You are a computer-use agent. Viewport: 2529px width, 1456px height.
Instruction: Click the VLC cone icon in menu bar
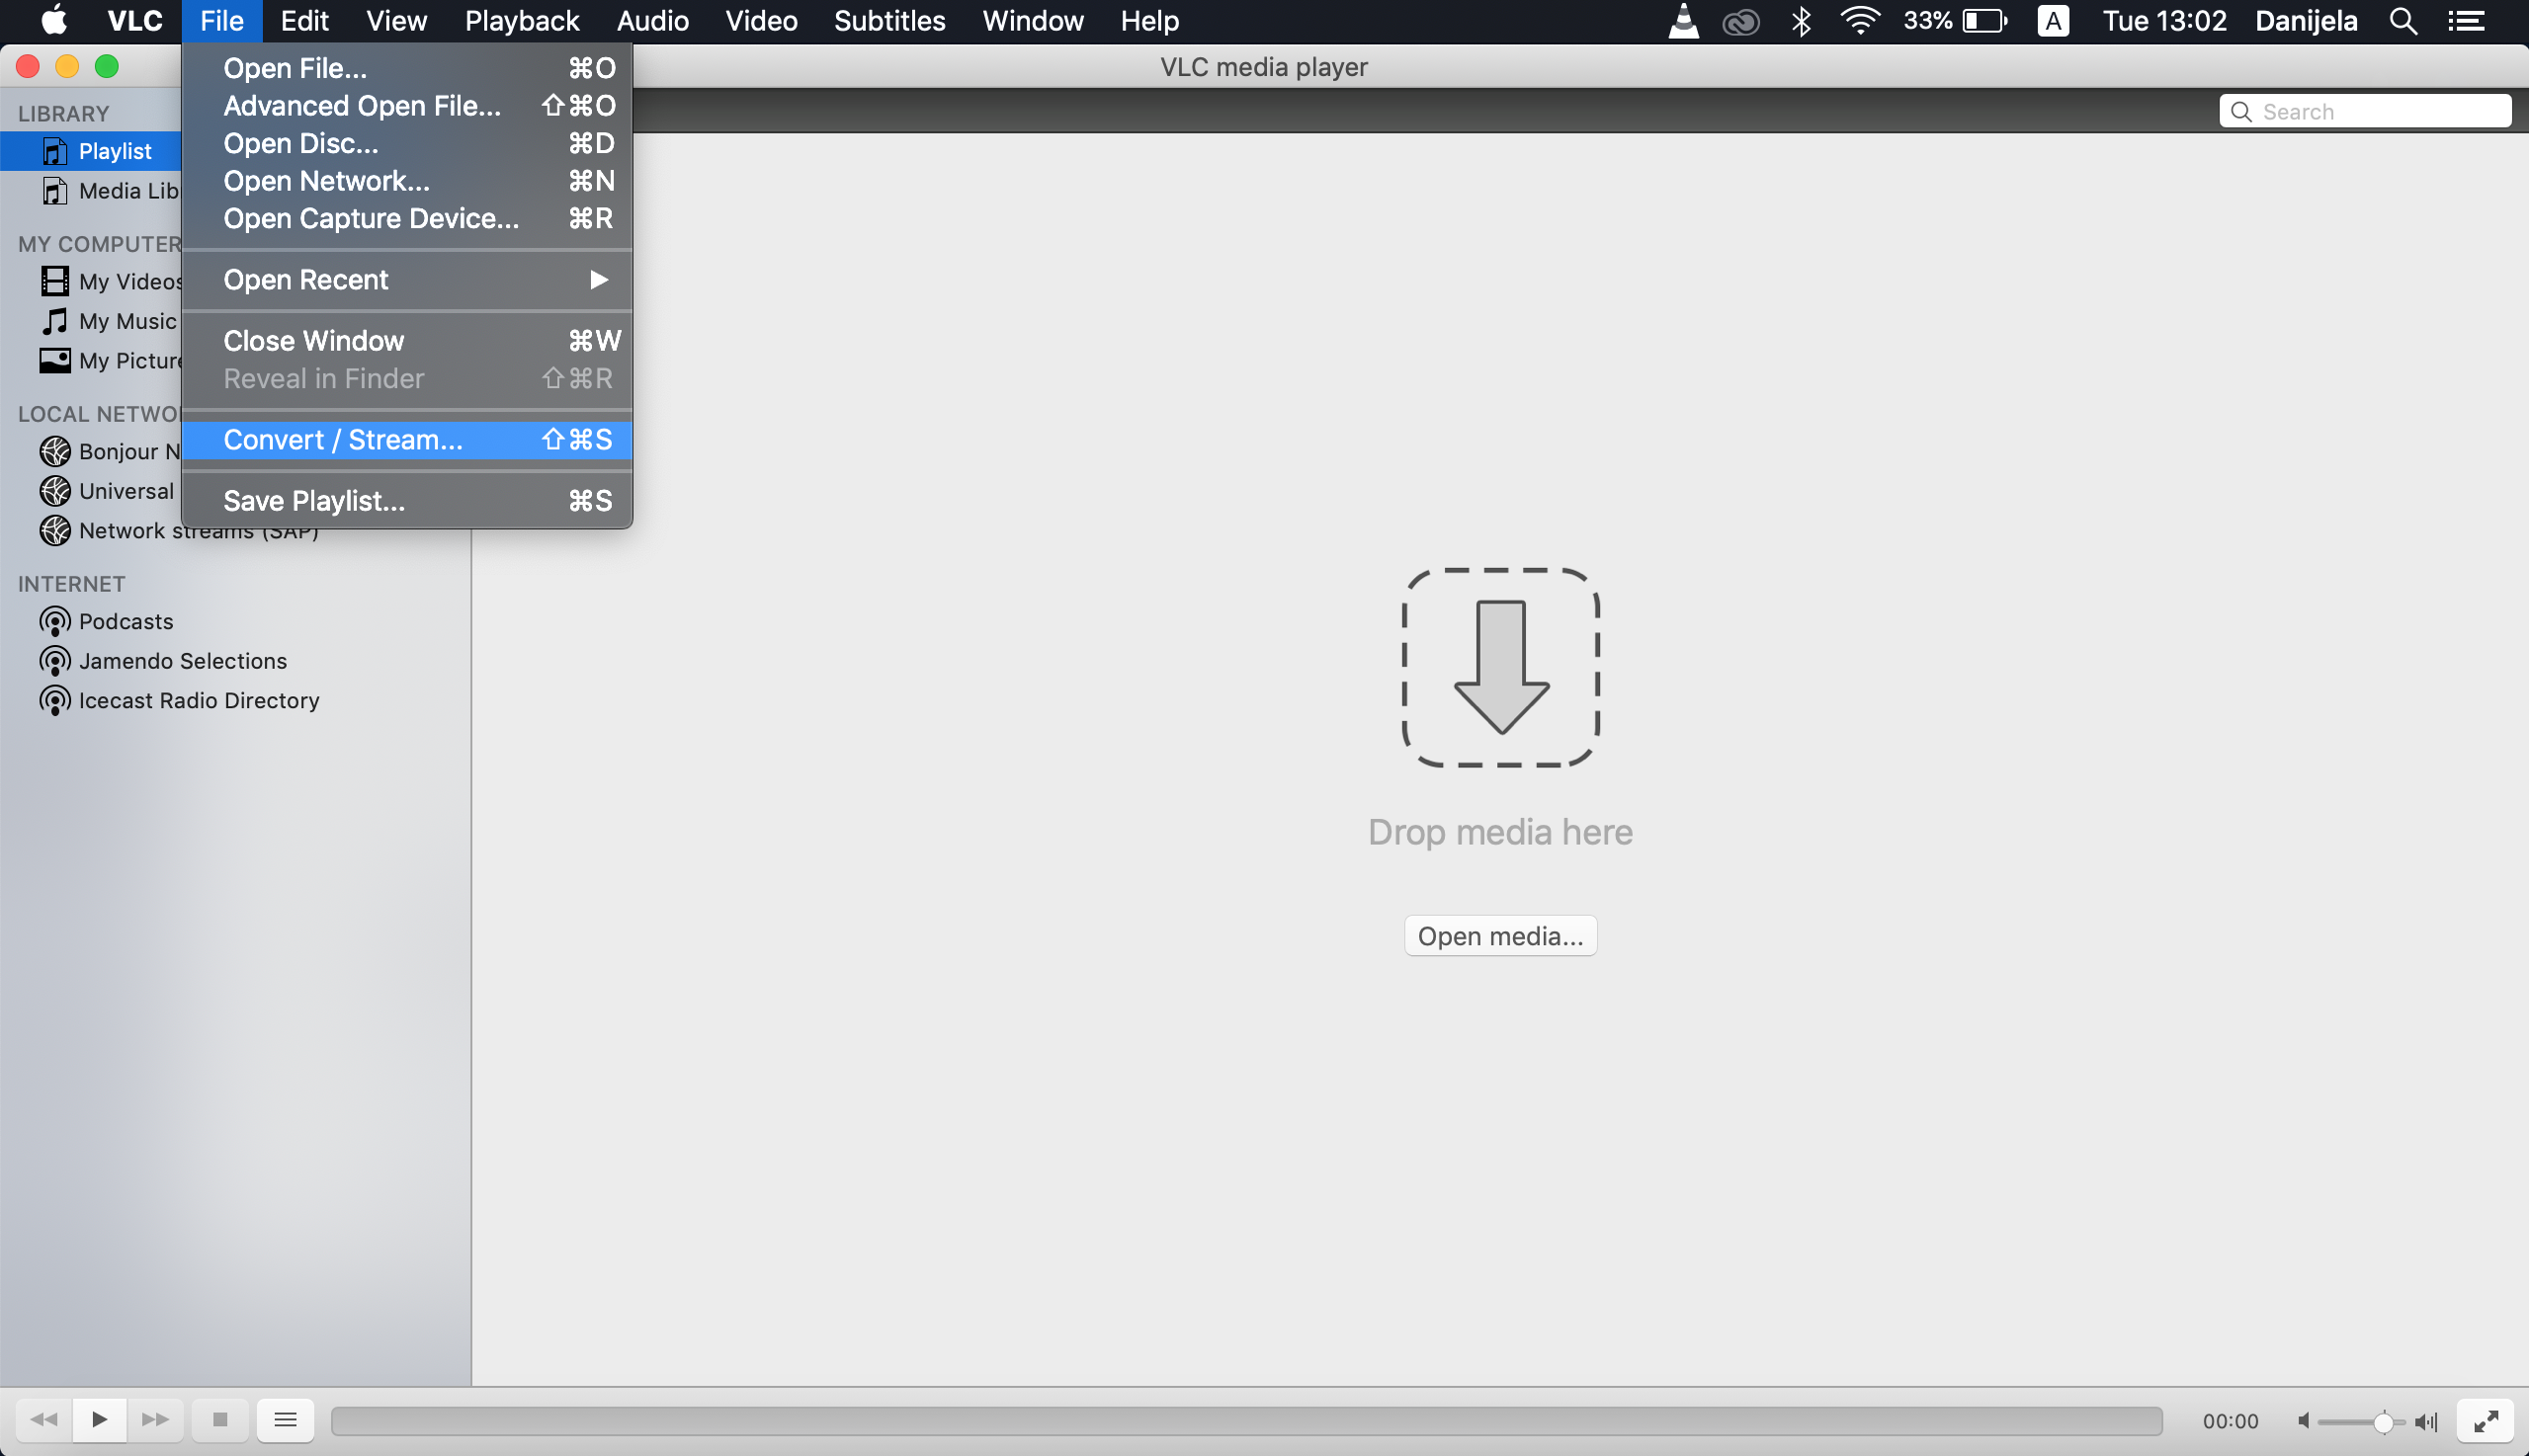point(1685,21)
